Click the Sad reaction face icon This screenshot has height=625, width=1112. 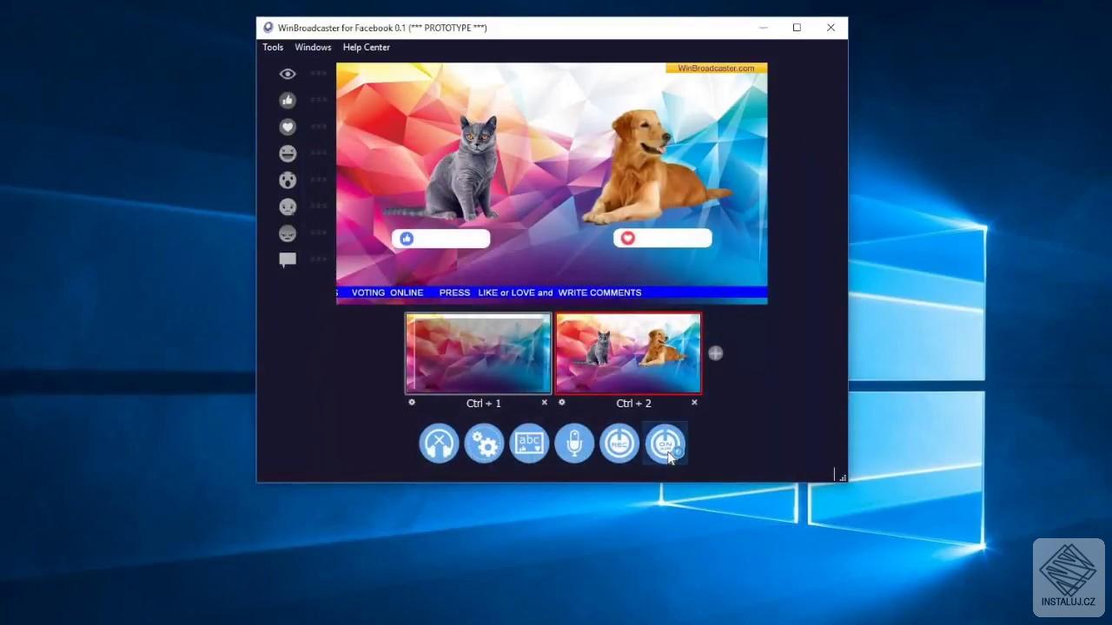[288, 207]
